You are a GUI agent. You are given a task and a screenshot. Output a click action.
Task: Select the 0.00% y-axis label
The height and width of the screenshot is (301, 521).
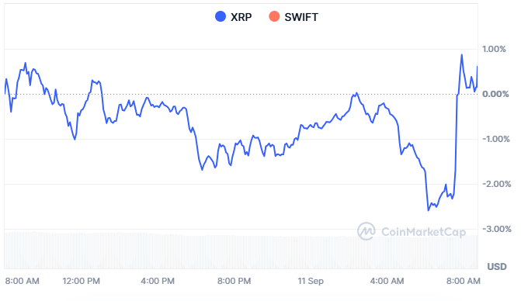coord(495,94)
